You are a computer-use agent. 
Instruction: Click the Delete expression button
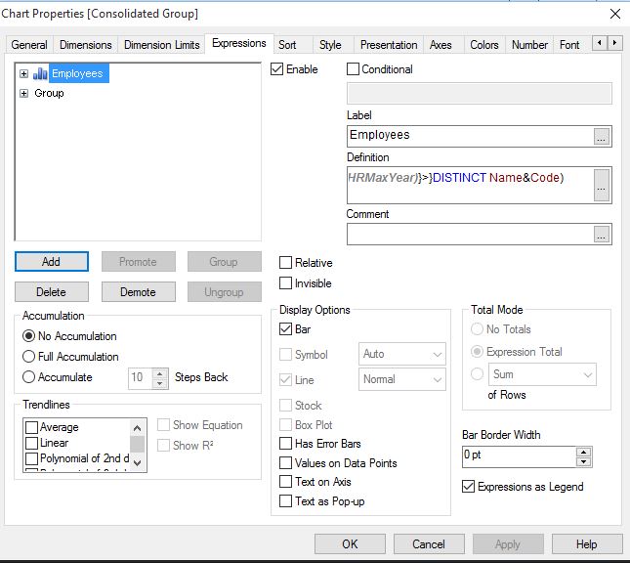52,291
